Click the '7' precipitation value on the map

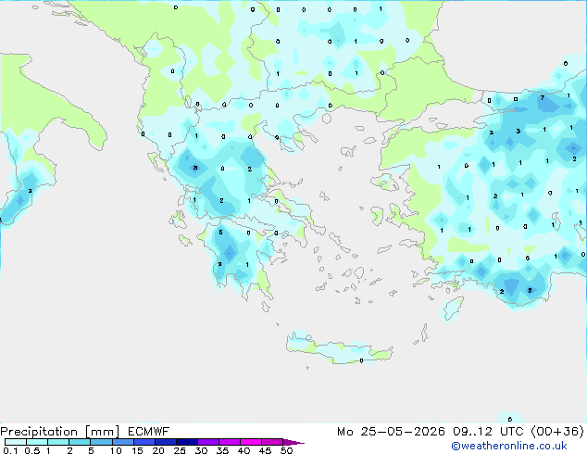pyautogui.click(x=542, y=98)
